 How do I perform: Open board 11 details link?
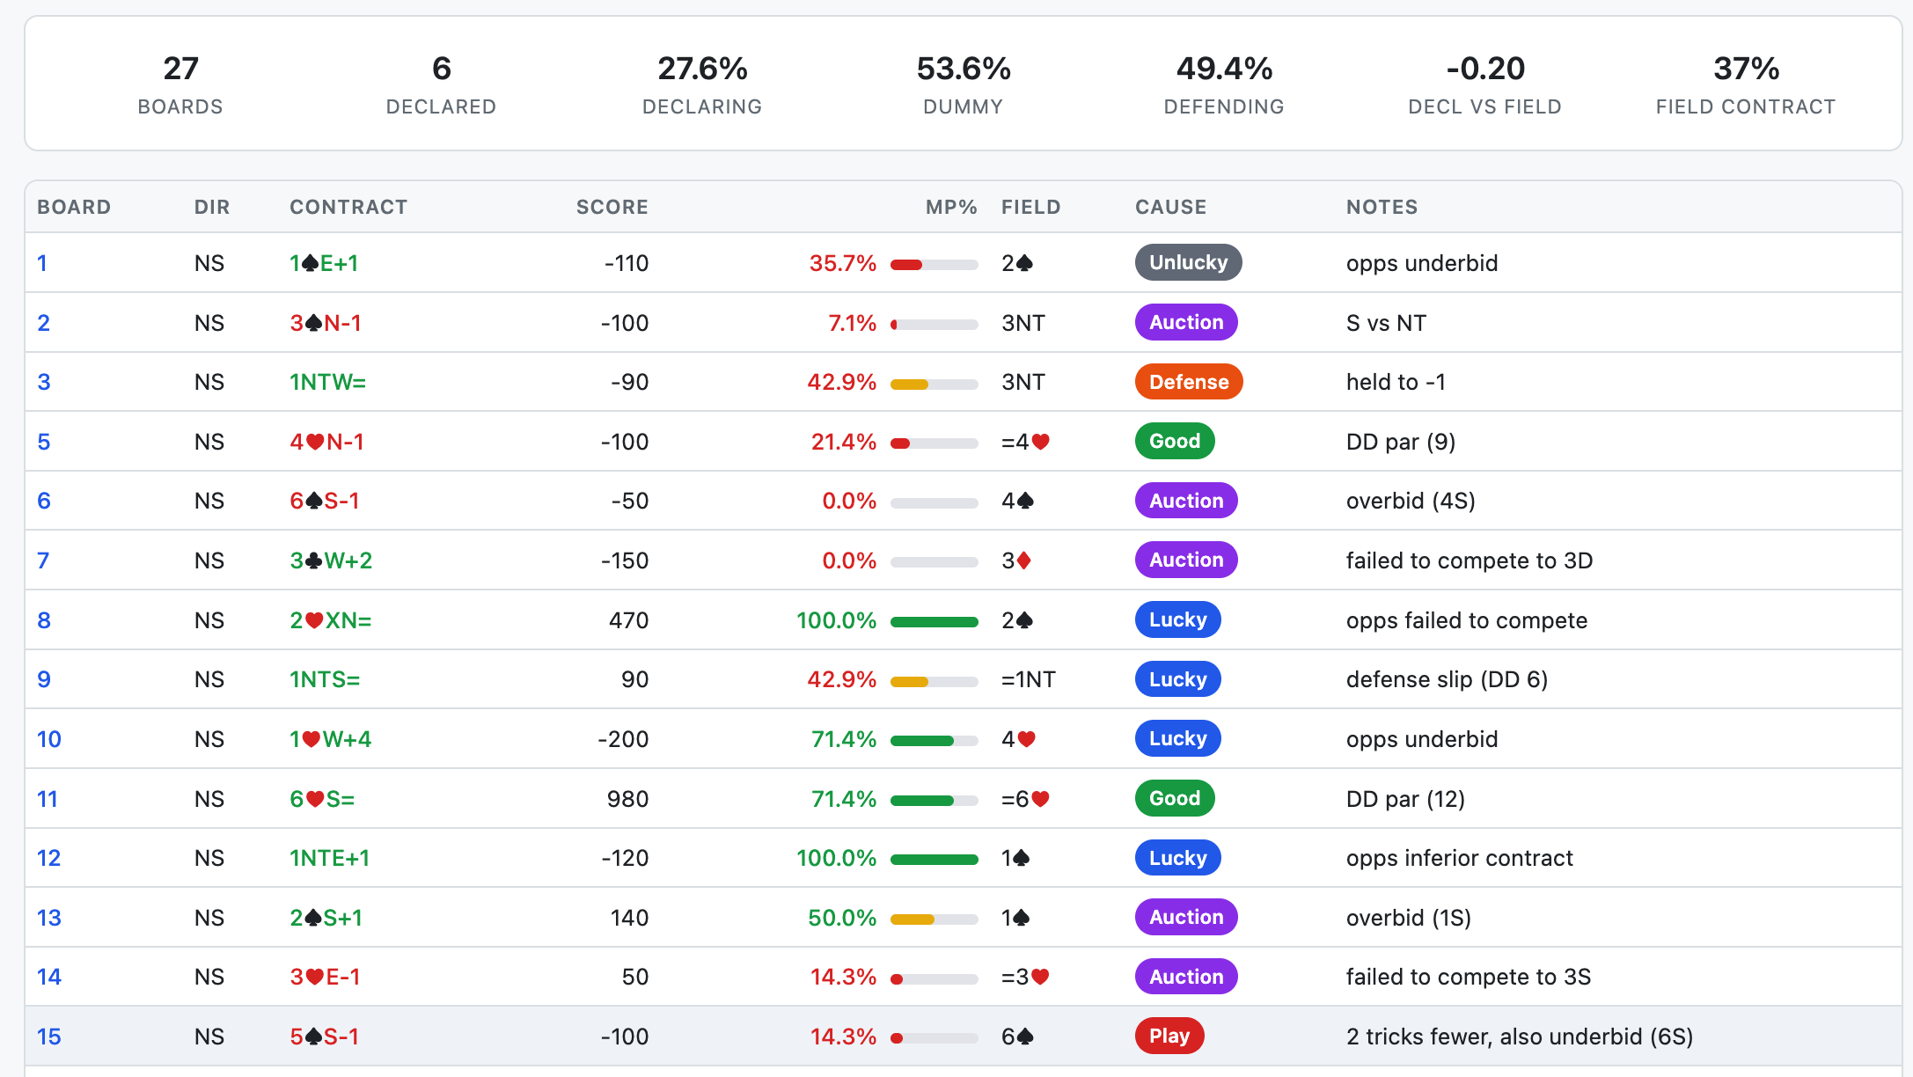pyautogui.click(x=48, y=799)
